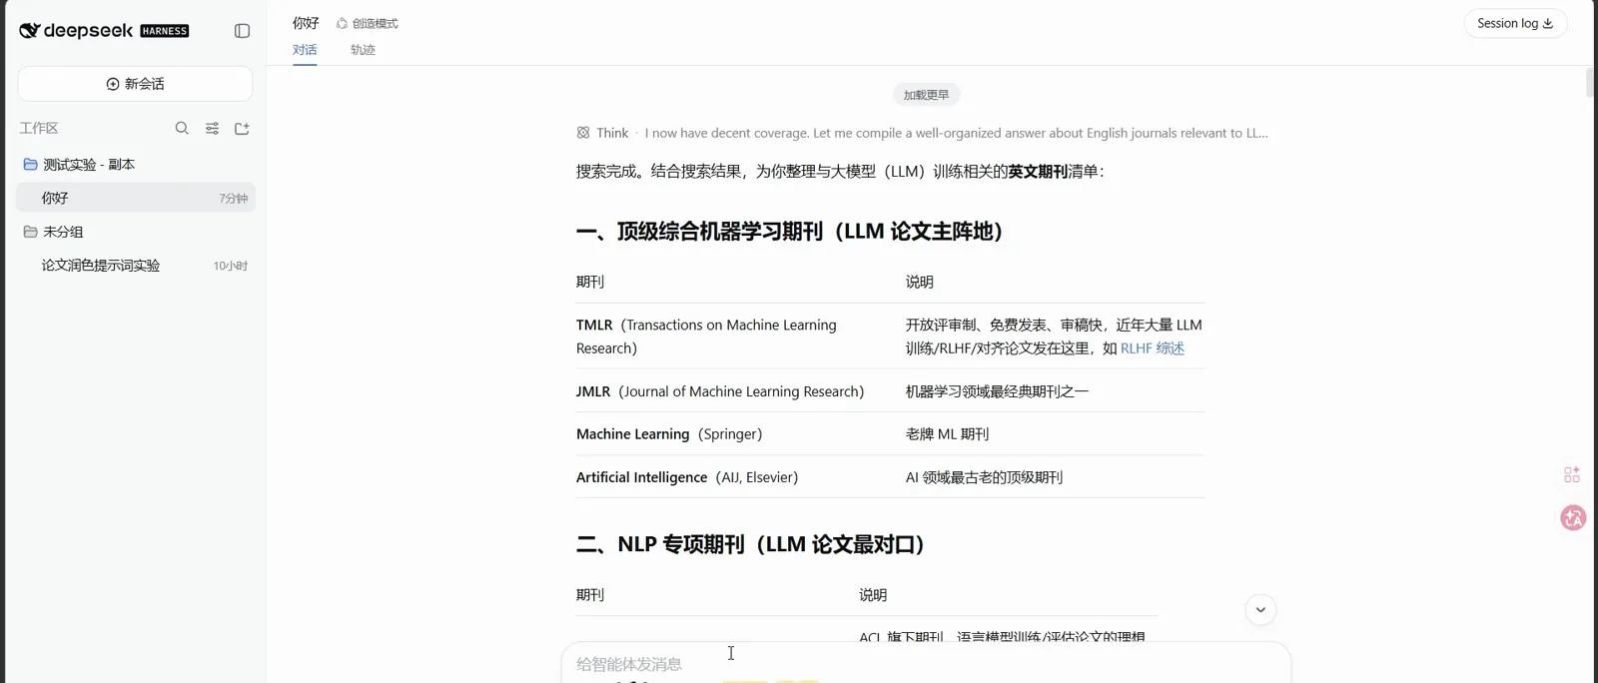This screenshot has height=683, width=1598.
Task: Click the 7分钟 timestamp
Action: (234, 199)
